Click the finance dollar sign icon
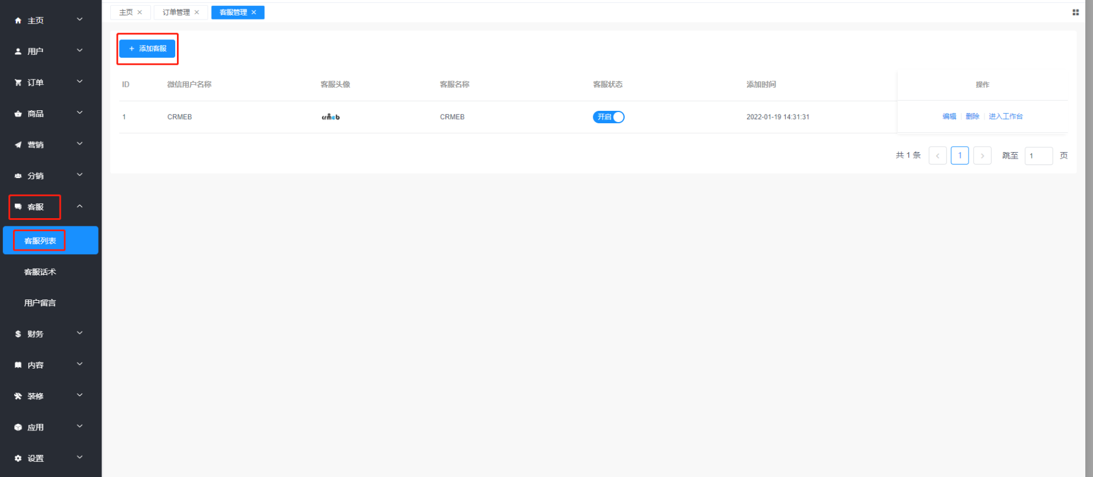1093x477 pixels. click(x=18, y=334)
